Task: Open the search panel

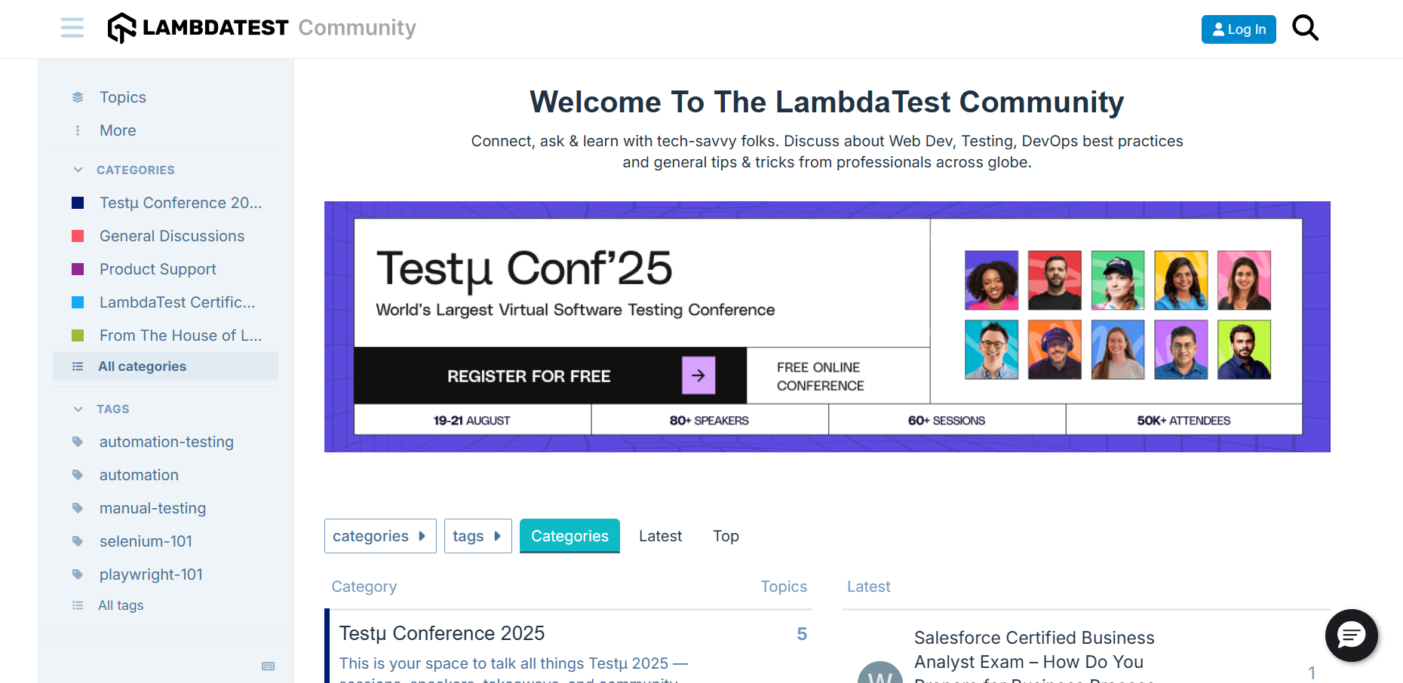Action: tap(1305, 28)
